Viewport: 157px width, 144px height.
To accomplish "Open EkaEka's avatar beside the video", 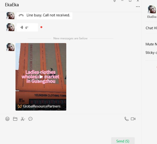I will point(10,47).
